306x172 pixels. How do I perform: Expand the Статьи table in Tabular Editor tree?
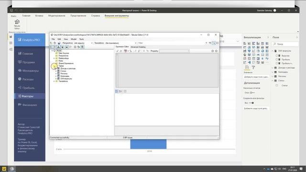[x=56, y=71]
